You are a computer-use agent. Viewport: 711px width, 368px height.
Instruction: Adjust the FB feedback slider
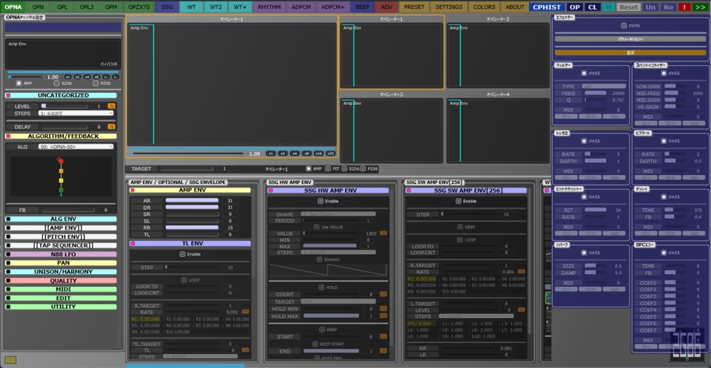pyautogui.click(x=68, y=210)
